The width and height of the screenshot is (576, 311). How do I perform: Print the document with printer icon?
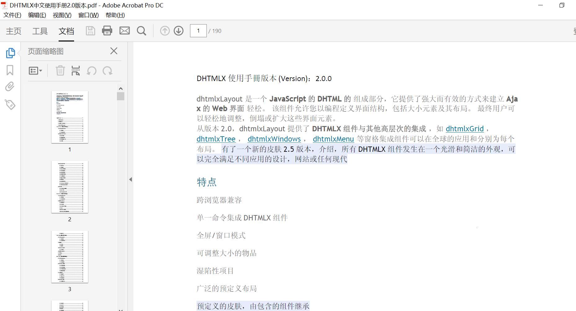pyautogui.click(x=107, y=31)
